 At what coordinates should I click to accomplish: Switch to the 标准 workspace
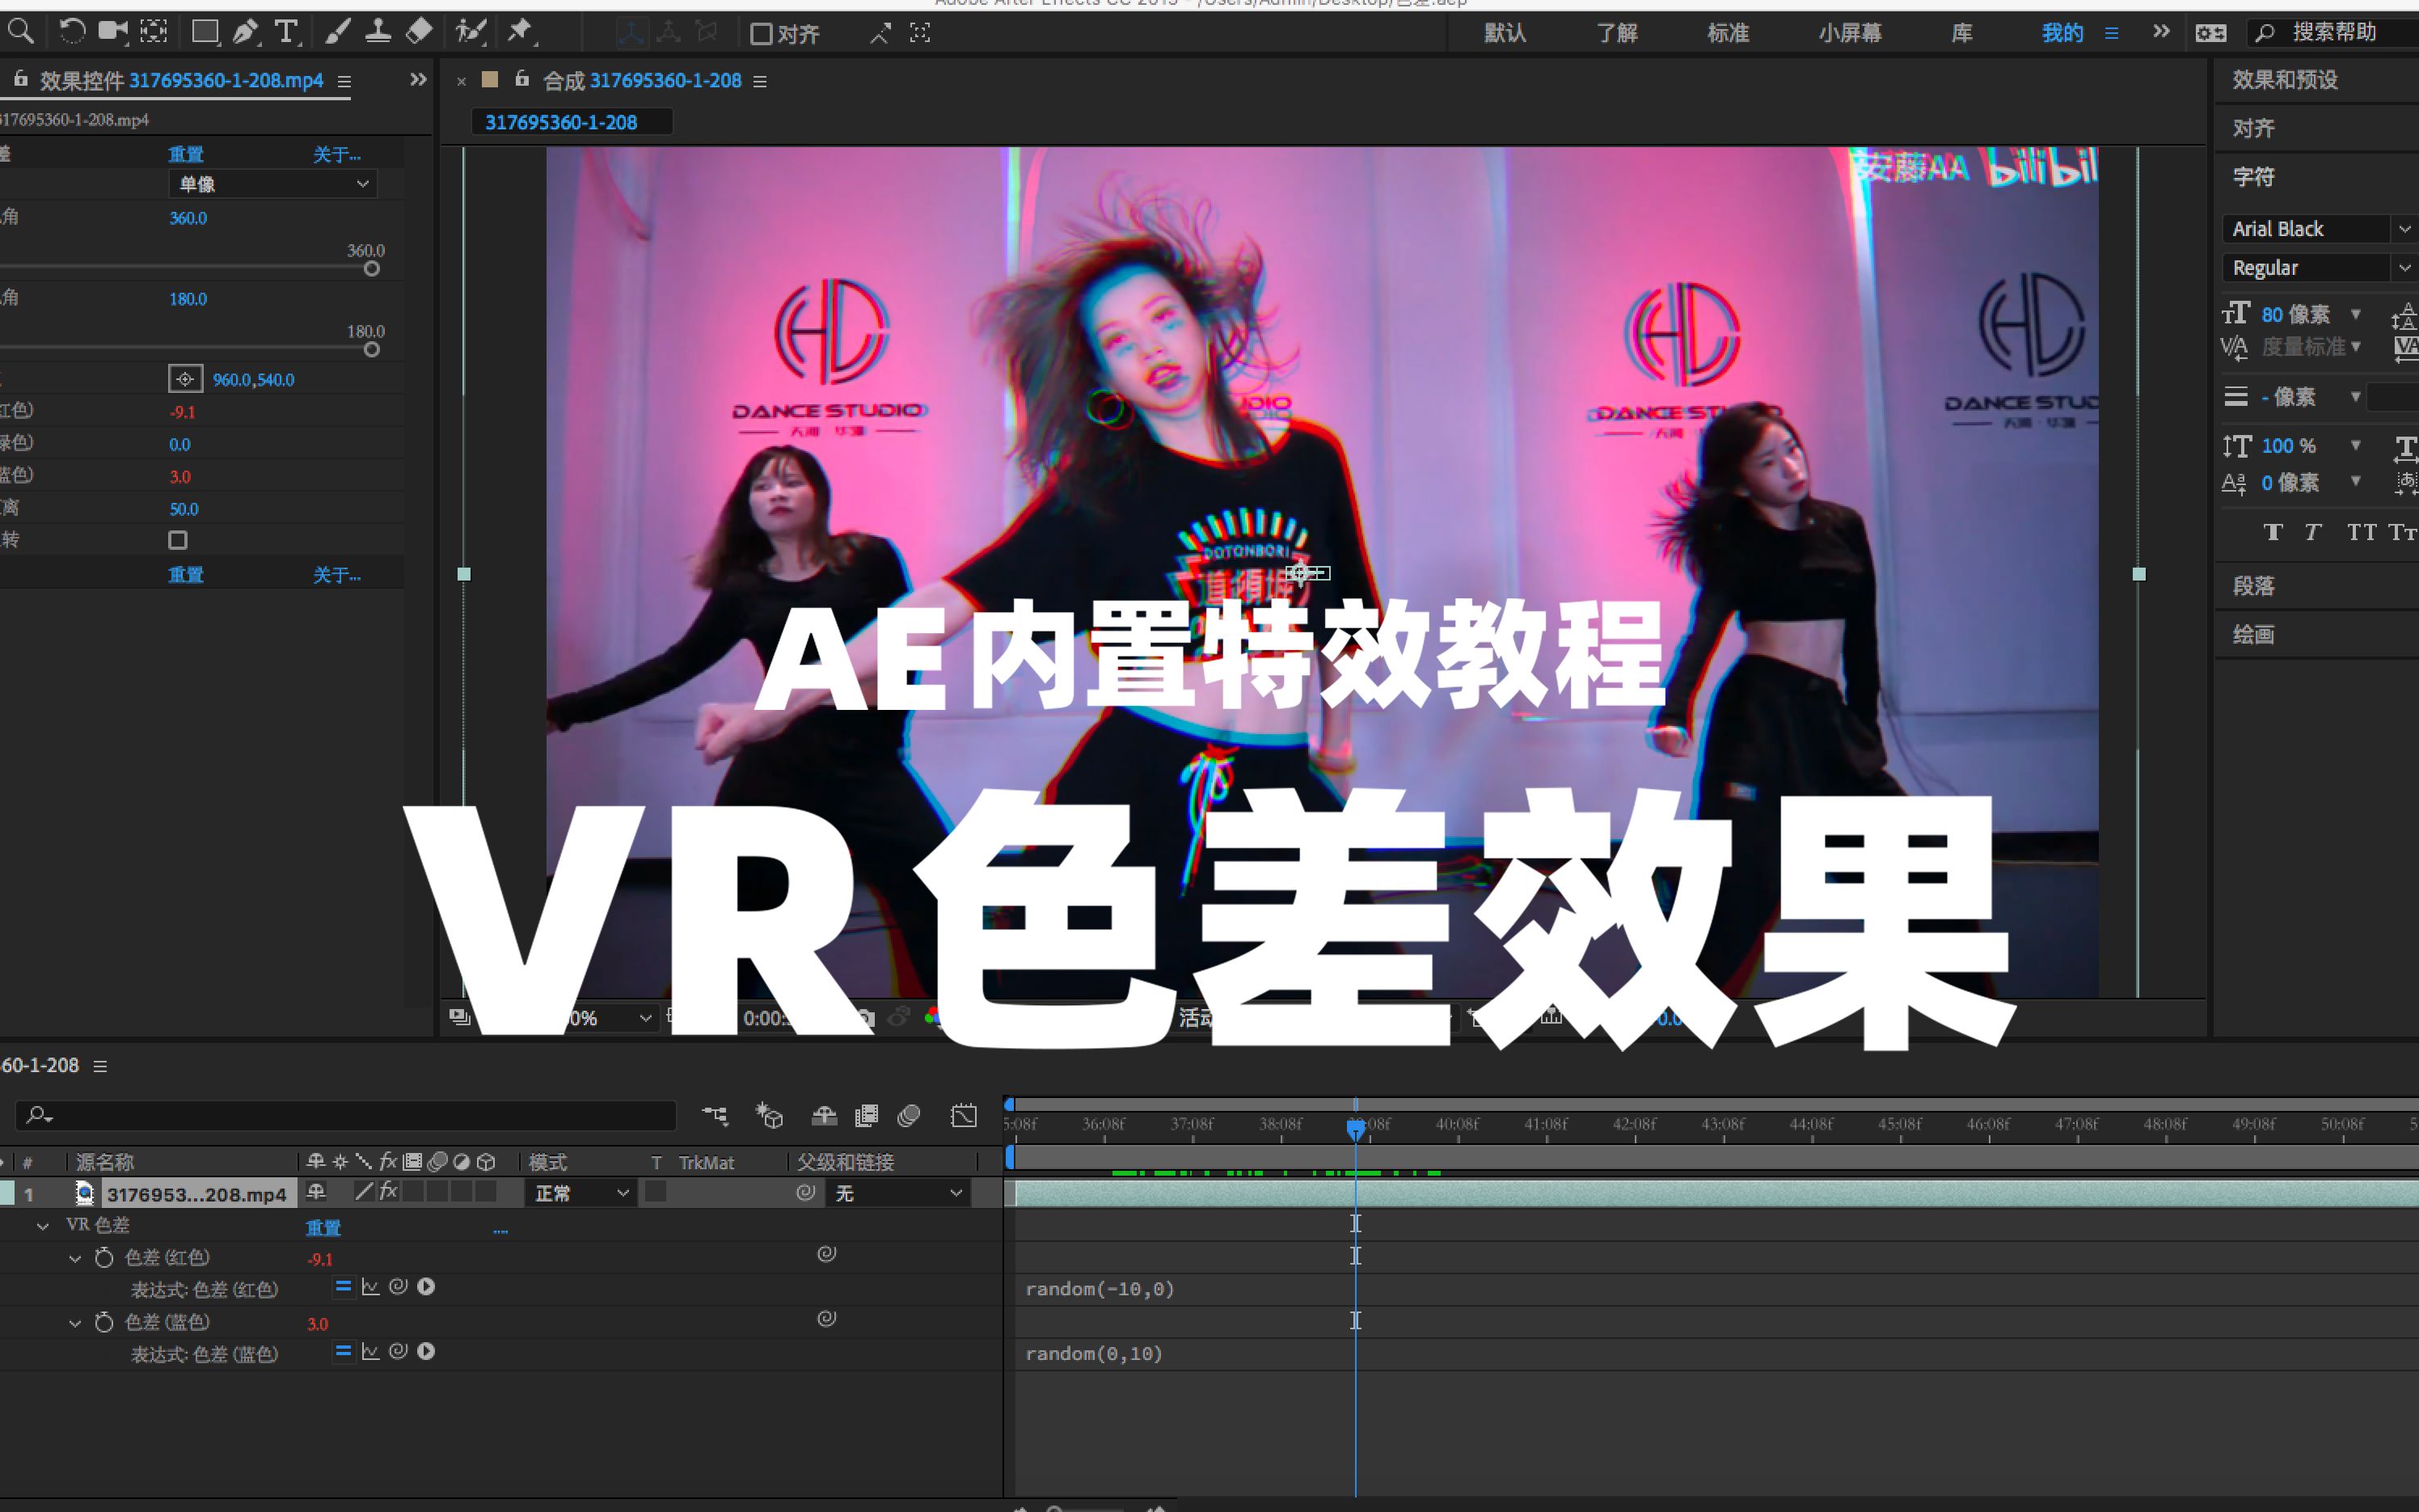click(1727, 33)
